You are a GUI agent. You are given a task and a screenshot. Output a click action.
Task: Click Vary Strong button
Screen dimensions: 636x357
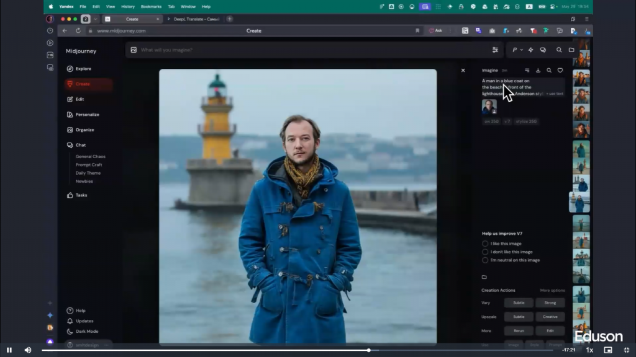pyautogui.click(x=550, y=302)
